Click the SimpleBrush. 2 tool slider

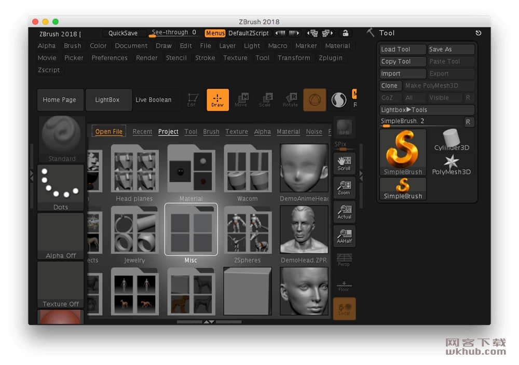[x=421, y=121]
